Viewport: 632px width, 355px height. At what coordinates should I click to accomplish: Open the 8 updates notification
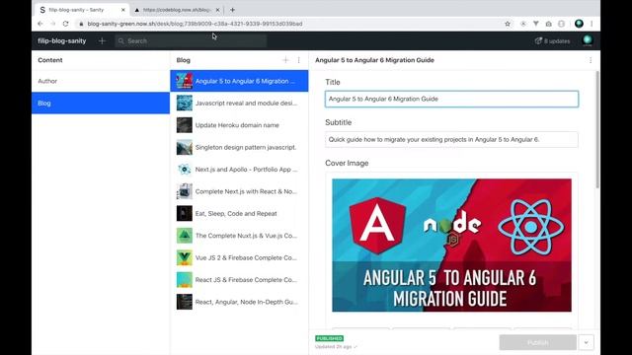pos(552,41)
